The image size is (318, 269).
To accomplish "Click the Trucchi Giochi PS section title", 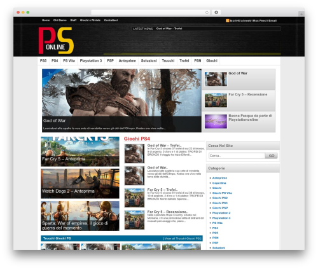I will coord(57,238).
